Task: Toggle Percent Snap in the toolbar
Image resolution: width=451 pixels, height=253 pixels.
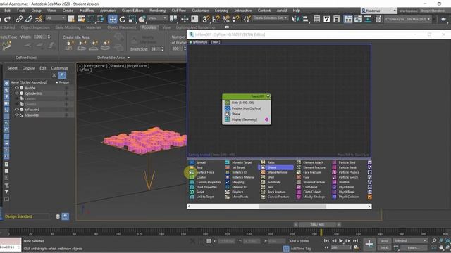Action: [226, 19]
